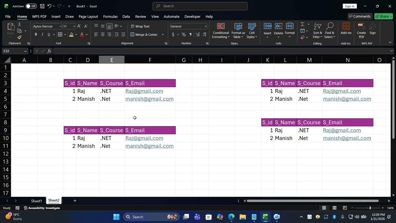Image resolution: width=396 pixels, height=223 pixels.
Task: Expand the Font Color dropdown arrow
Action: [x=87, y=34]
